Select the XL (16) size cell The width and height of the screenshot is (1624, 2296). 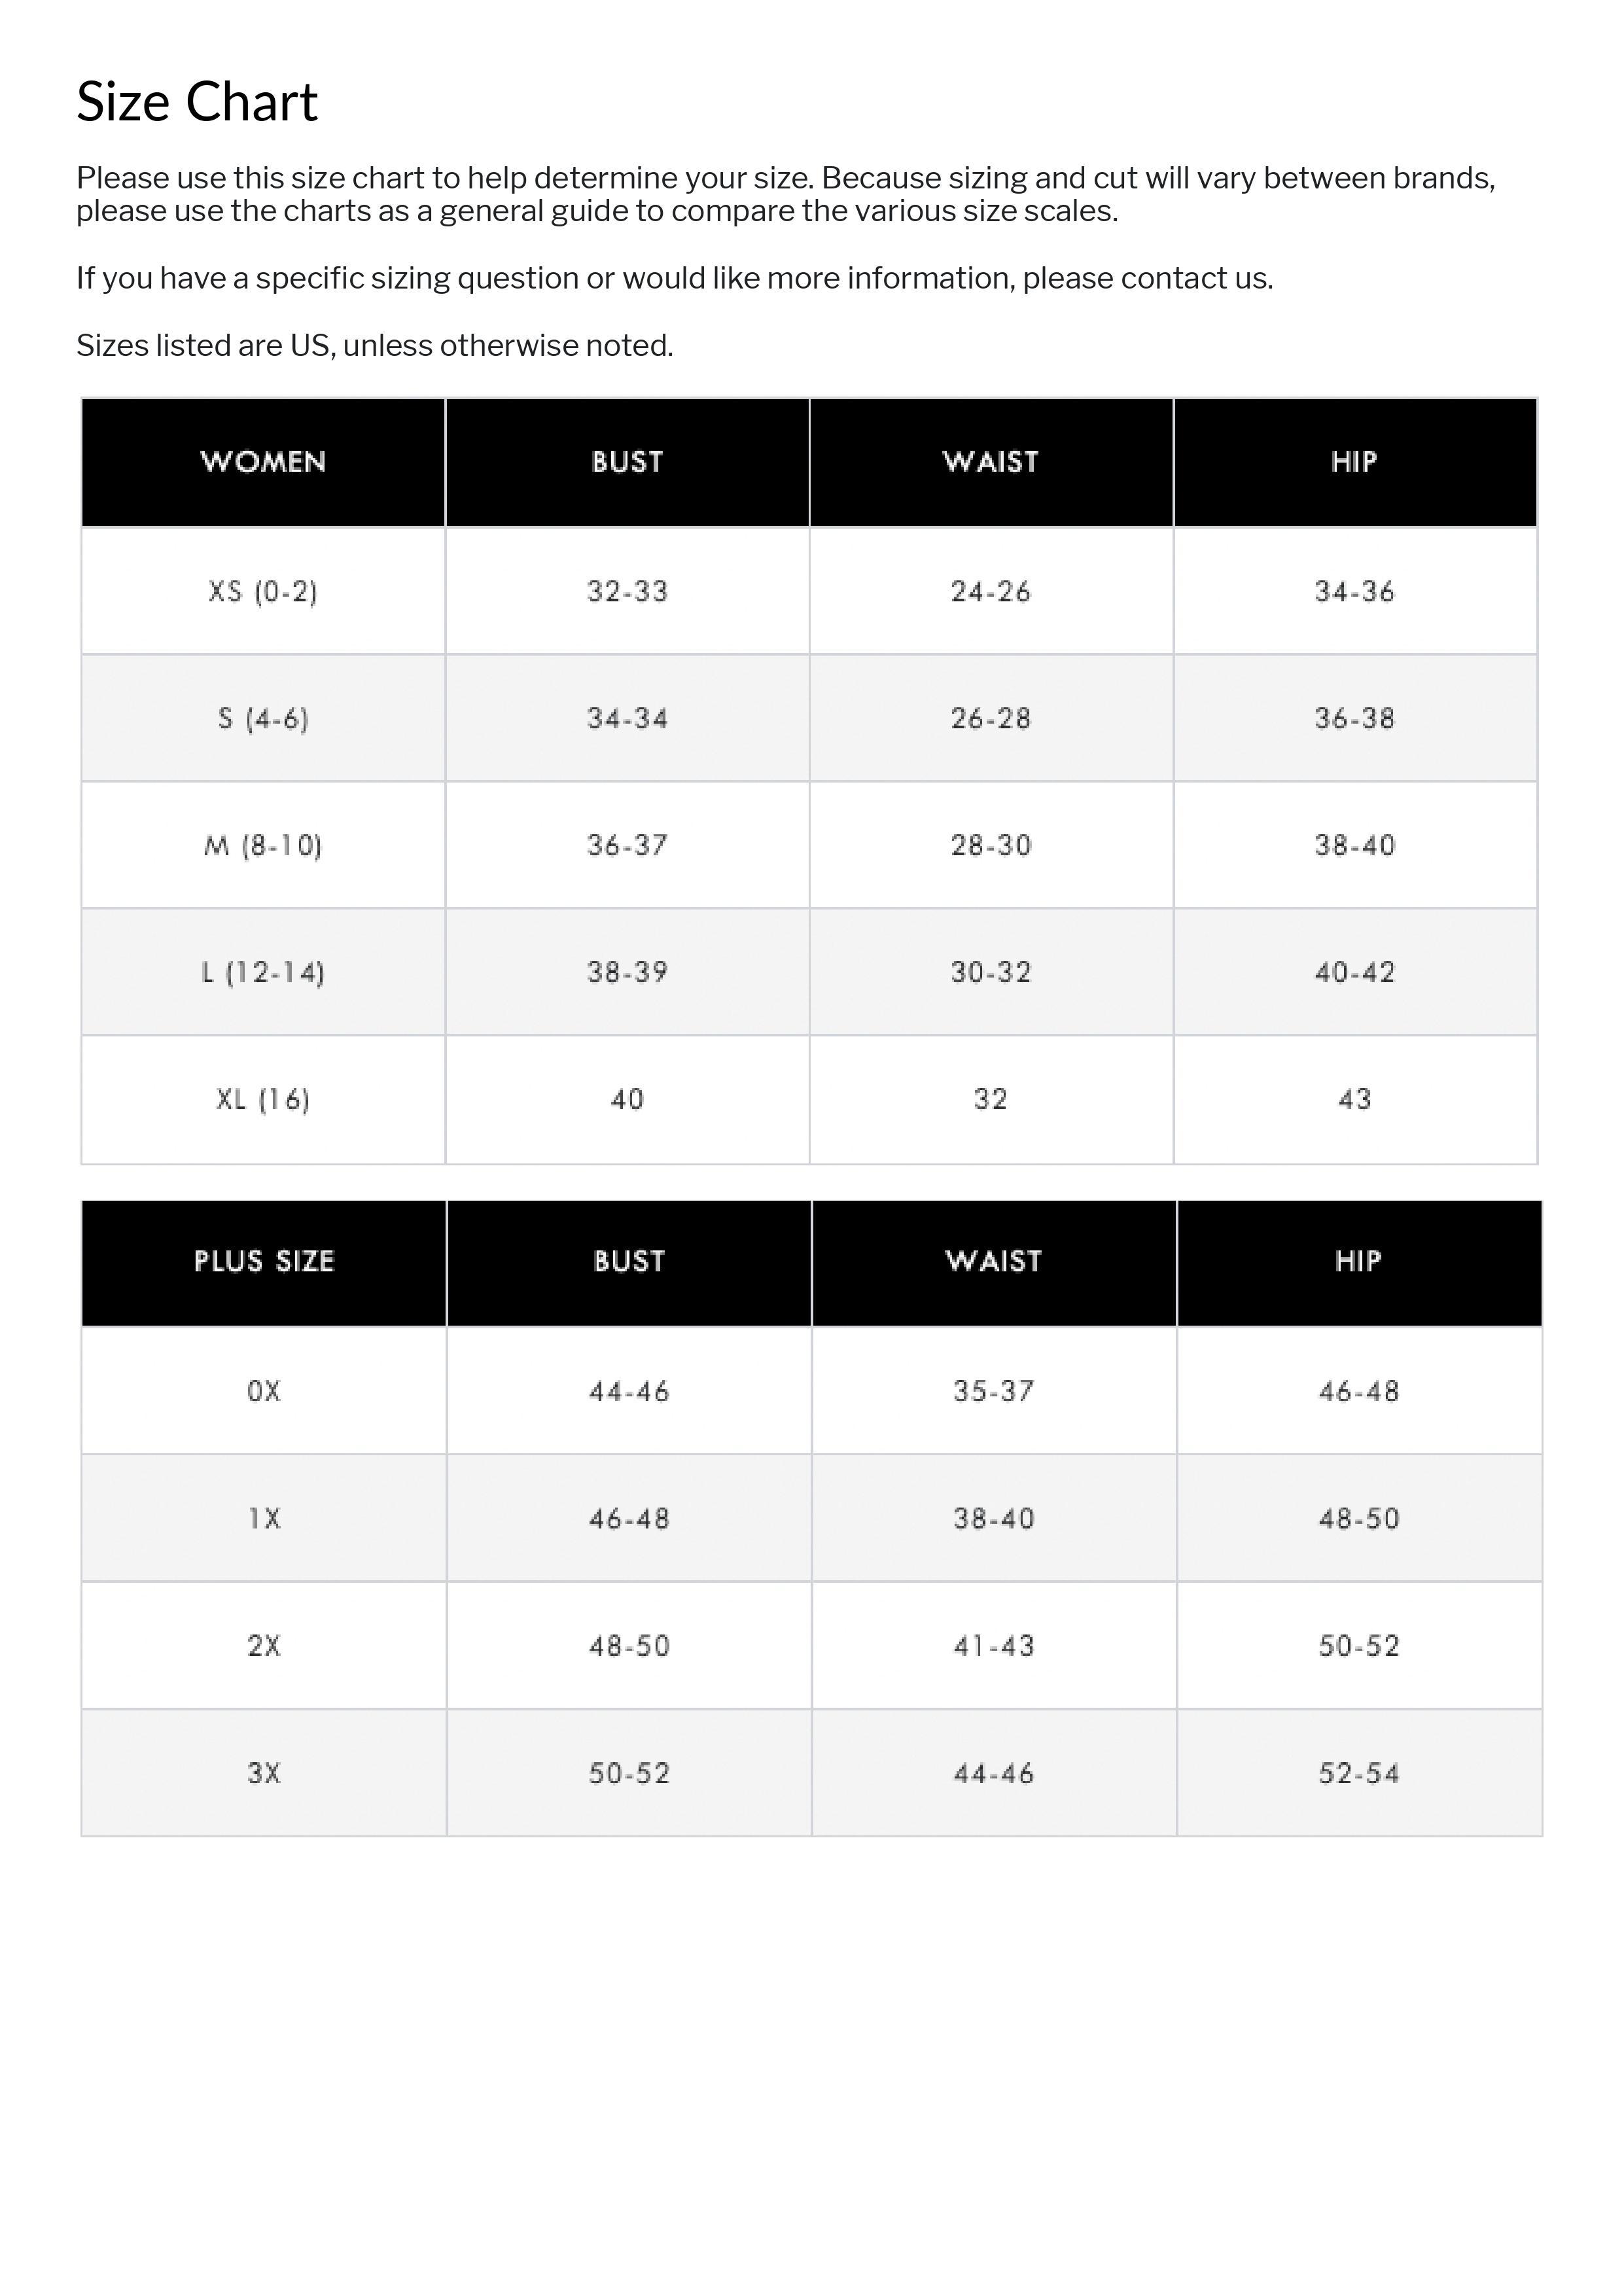pyautogui.click(x=263, y=1100)
